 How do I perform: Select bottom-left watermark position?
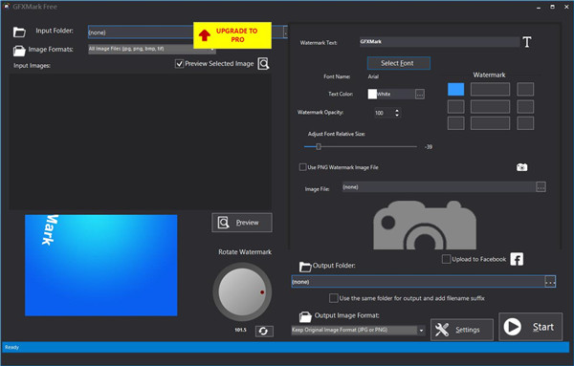point(455,123)
